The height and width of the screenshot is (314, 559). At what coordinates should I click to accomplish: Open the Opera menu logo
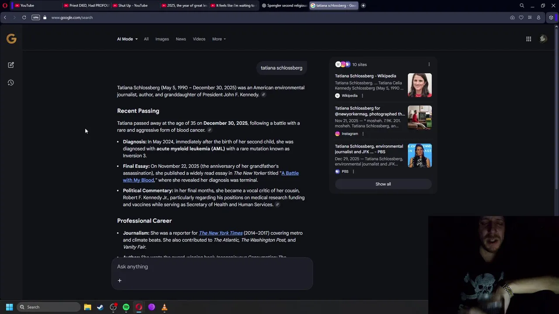[x=5, y=5]
